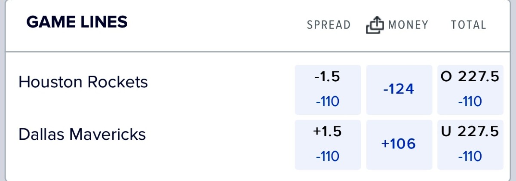This screenshot has width=516, height=181.
Task: Tap -110 odds under Mavericks +1.5 spread
Action: coord(327,156)
